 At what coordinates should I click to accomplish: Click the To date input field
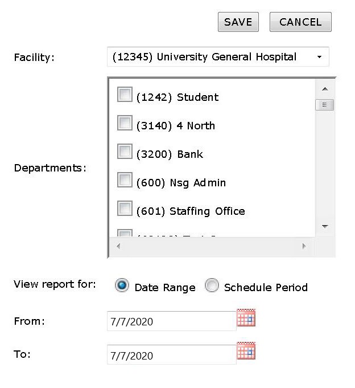(x=171, y=356)
